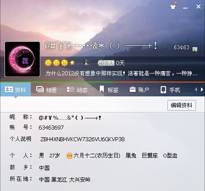Select the 资料 tab
The height and width of the screenshot is (191, 205).
click(x=15, y=90)
